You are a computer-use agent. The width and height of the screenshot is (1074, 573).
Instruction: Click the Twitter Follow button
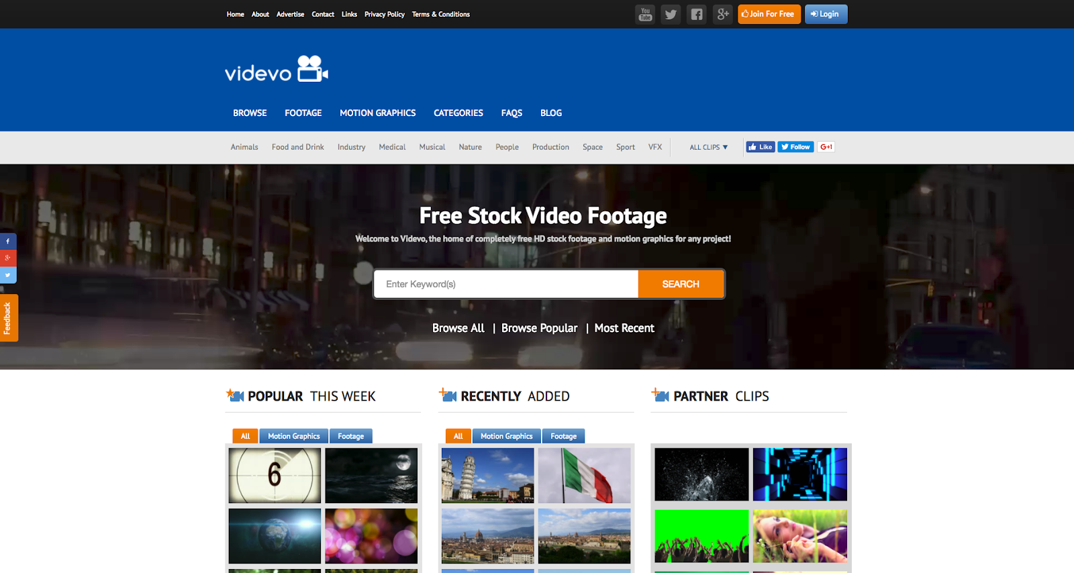pyautogui.click(x=795, y=147)
